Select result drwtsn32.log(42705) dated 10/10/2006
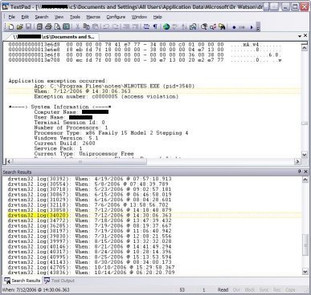The width and height of the screenshot is (311, 295). [91, 267]
